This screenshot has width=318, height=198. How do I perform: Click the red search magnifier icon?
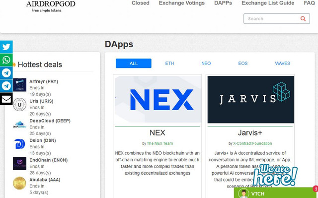303,19
